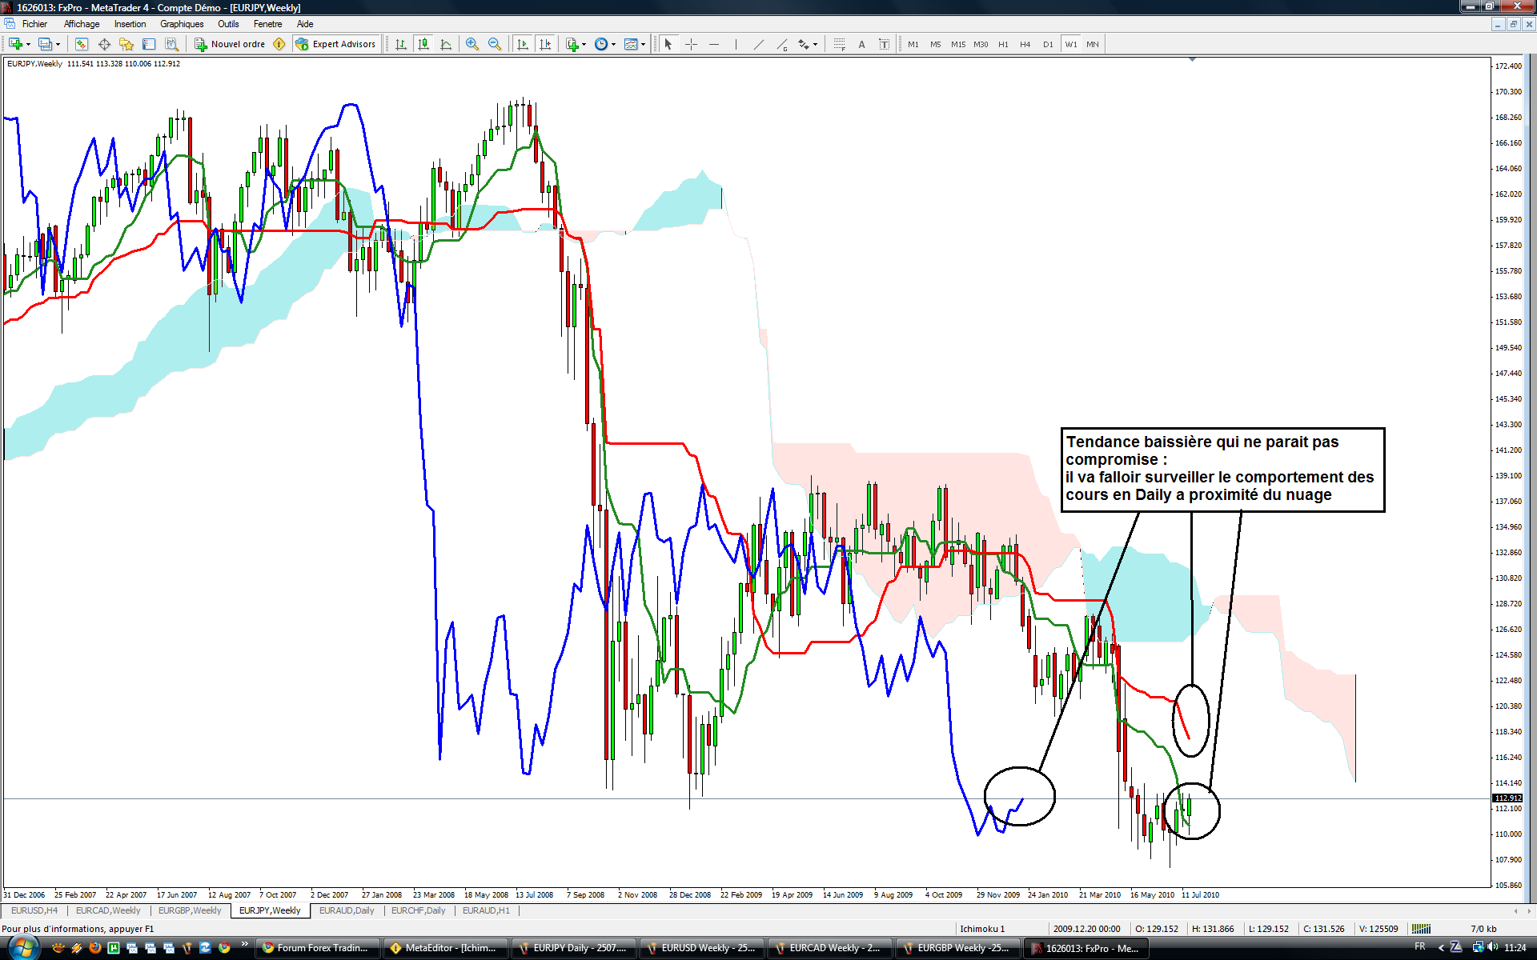This screenshot has width=1537, height=960.
Task: Toggle chart shift option
Action: click(545, 44)
